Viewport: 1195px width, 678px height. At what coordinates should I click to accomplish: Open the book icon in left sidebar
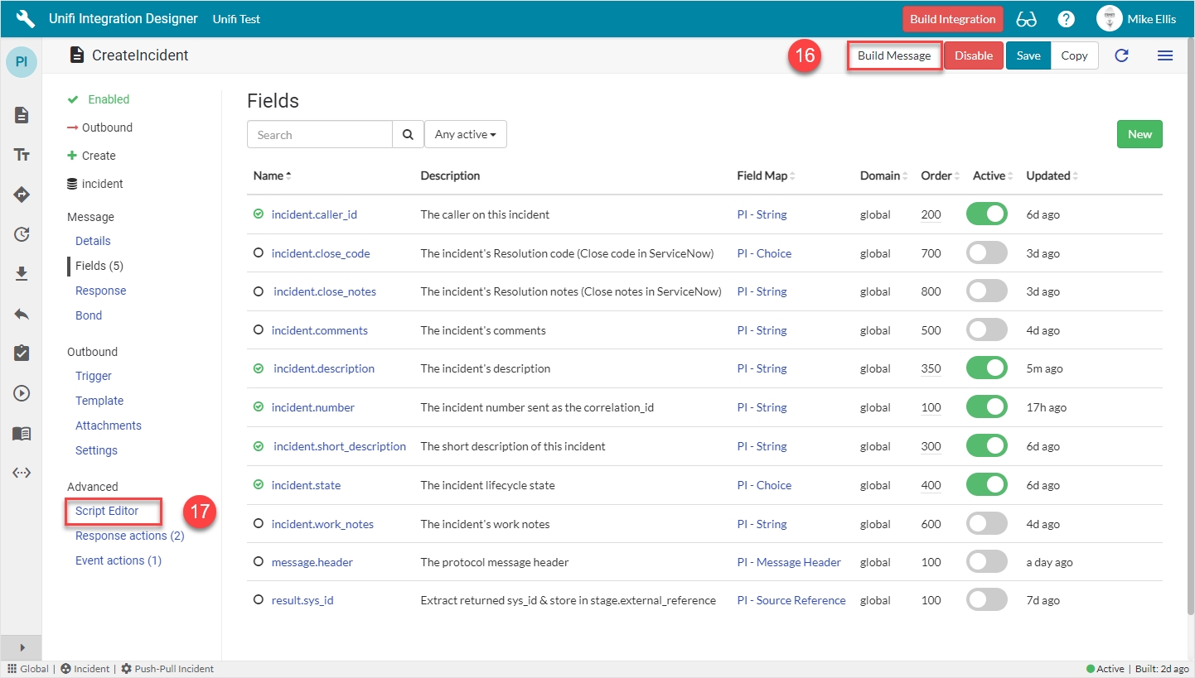pyautogui.click(x=22, y=433)
